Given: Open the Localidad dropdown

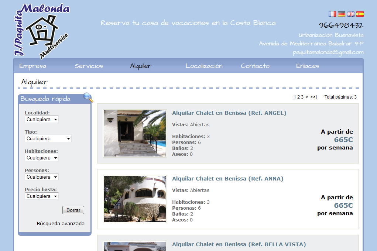Looking at the screenshot, I should [x=42, y=120].
